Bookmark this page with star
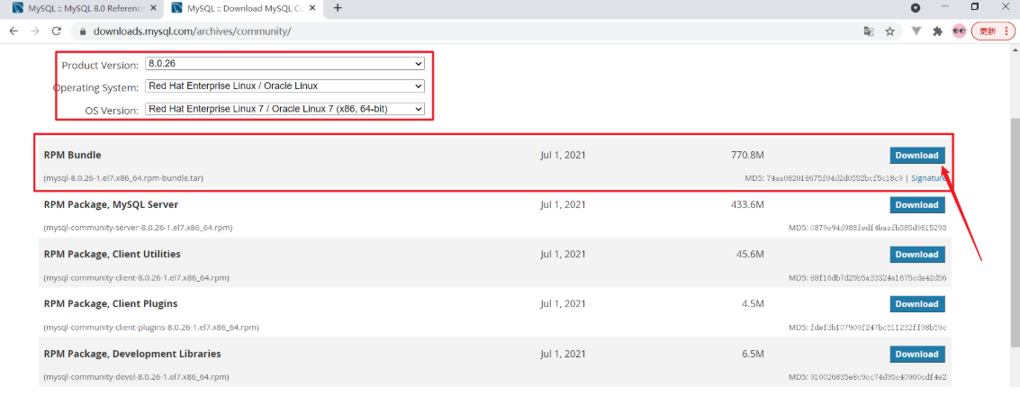 [889, 31]
